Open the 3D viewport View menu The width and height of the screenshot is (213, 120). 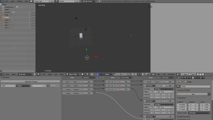[44, 74]
